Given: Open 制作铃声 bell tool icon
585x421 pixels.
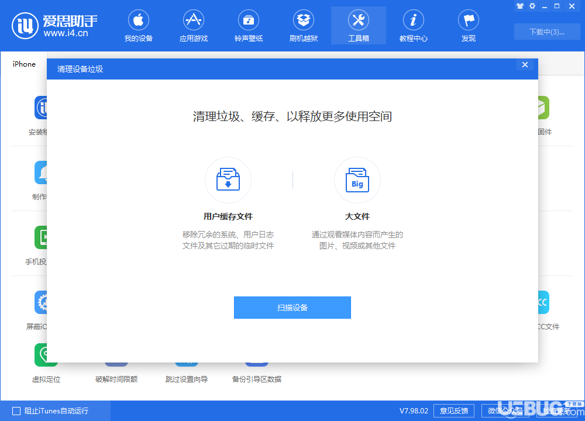Looking at the screenshot, I should [x=41, y=172].
